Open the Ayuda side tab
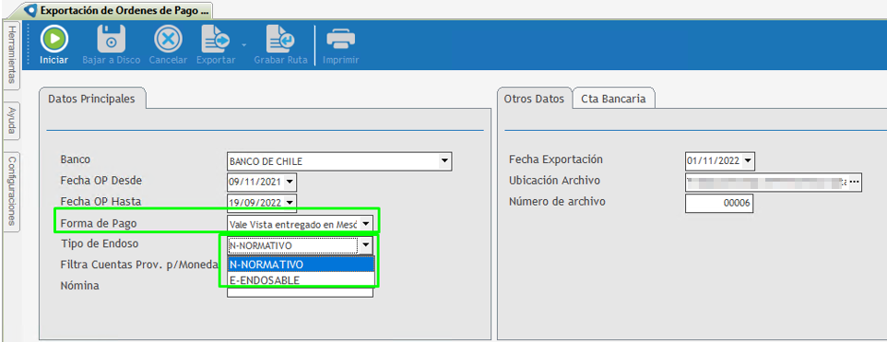 11,121
